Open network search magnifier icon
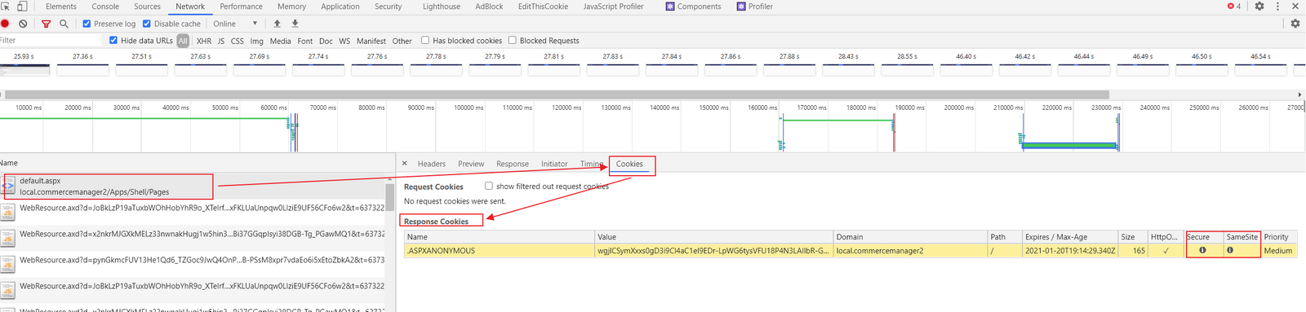The width and height of the screenshot is (1306, 312). 64,24
